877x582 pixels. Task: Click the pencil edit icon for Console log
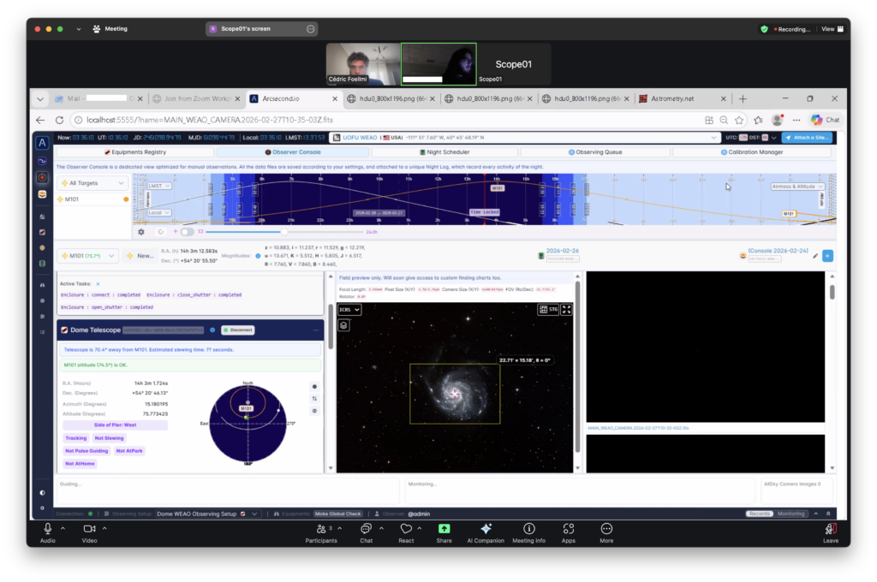815,255
